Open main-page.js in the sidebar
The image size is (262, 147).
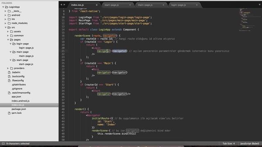(x=26, y=56)
